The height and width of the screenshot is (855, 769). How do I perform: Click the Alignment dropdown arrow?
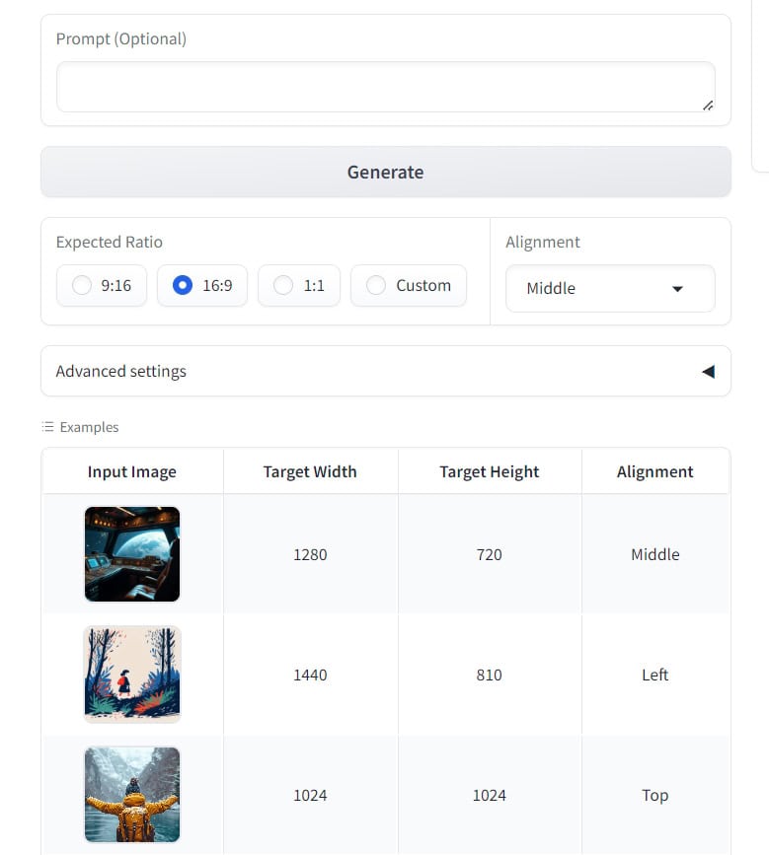pyautogui.click(x=677, y=289)
